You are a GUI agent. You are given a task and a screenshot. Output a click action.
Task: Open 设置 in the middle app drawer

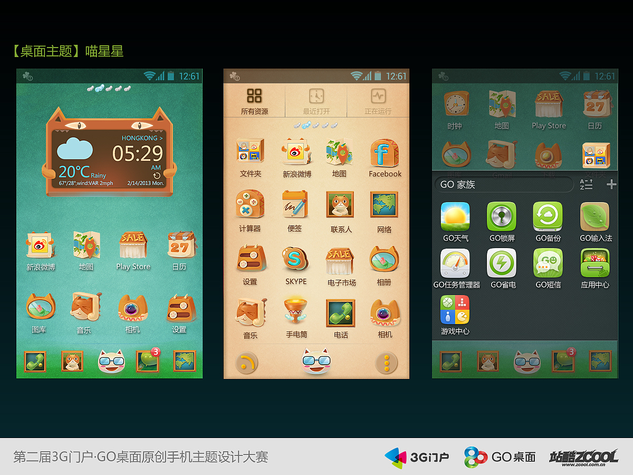[250, 259]
